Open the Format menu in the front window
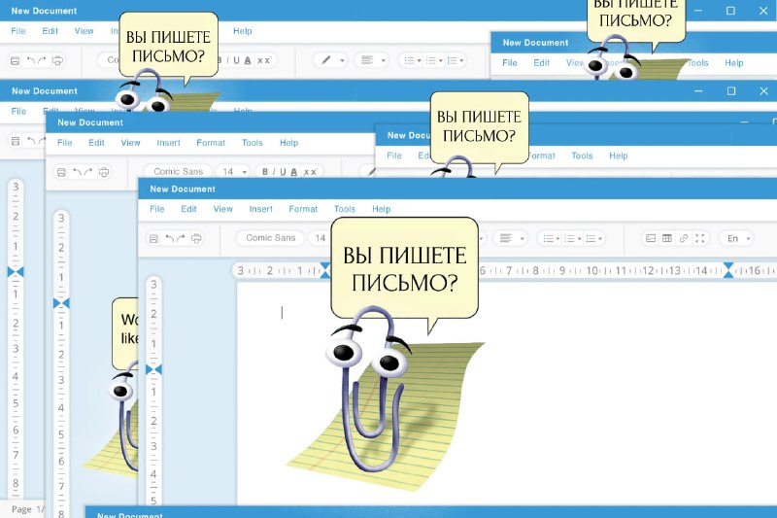777x518 pixels. [303, 209]
